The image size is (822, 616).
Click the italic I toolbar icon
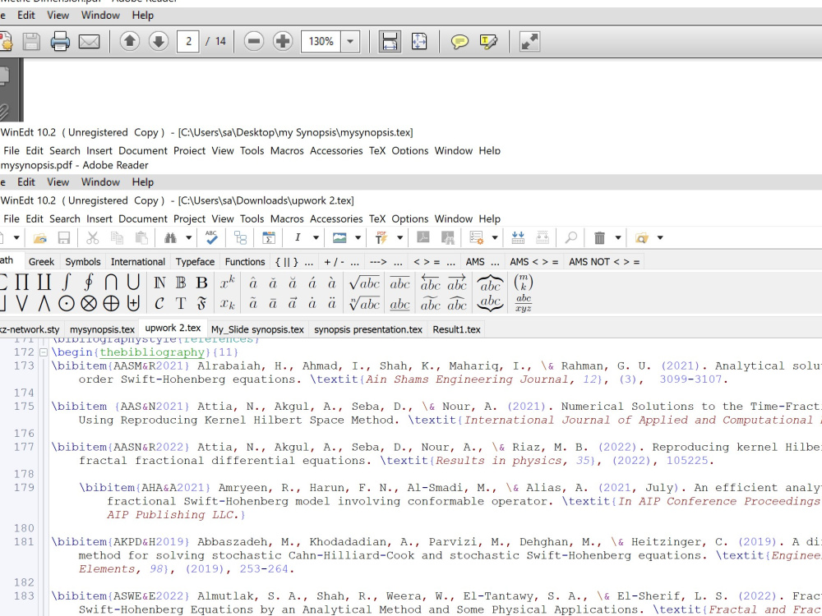click(298, 237)
